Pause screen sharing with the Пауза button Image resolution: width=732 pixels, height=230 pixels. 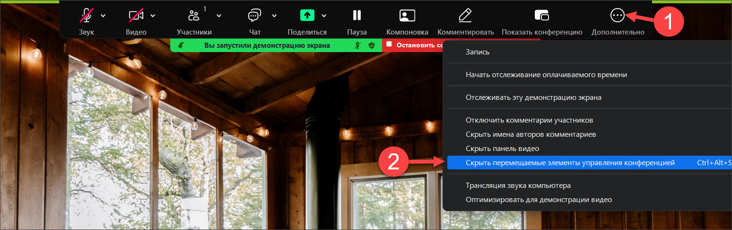[357, 16]
